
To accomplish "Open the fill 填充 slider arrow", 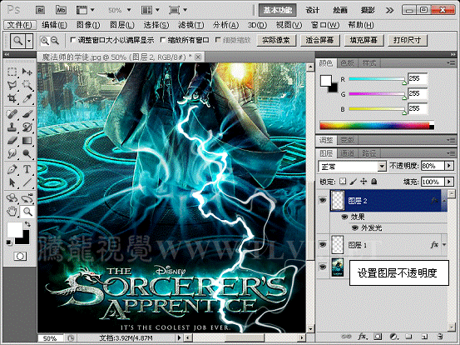I will click(x=449, y=182).
